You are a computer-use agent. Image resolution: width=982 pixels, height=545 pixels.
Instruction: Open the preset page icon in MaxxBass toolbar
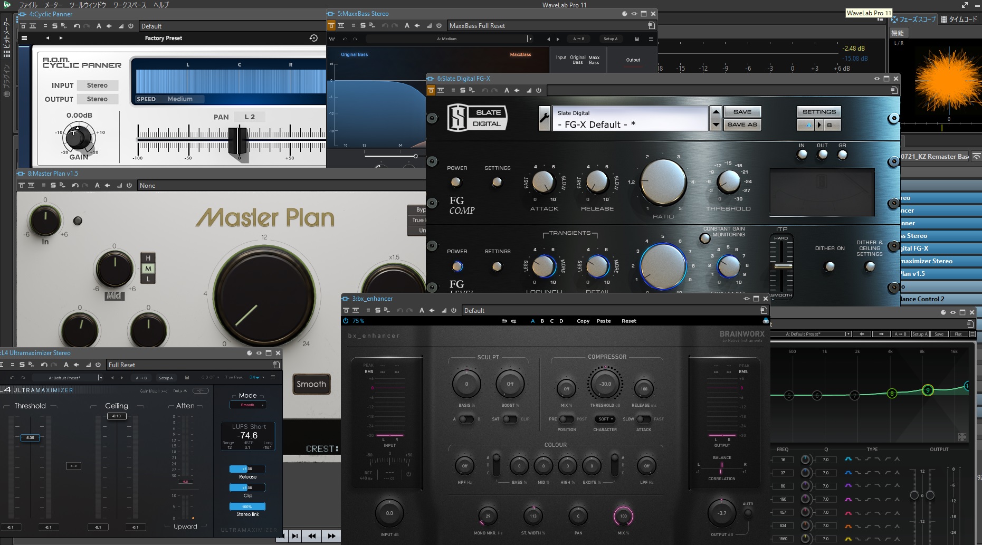click(x=651, y=25)
